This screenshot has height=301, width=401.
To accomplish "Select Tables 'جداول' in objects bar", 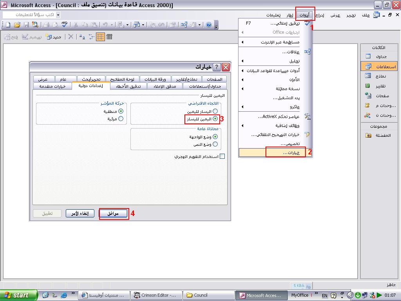I will tap(379, 56).
